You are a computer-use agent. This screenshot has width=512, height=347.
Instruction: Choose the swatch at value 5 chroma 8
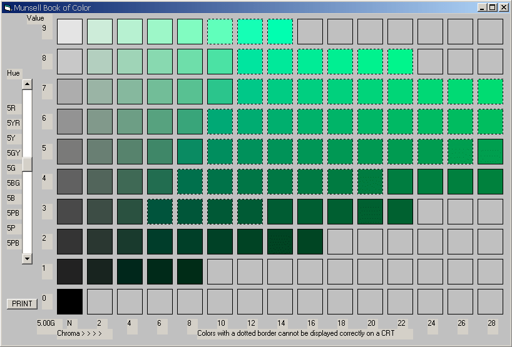coord(190,152)
